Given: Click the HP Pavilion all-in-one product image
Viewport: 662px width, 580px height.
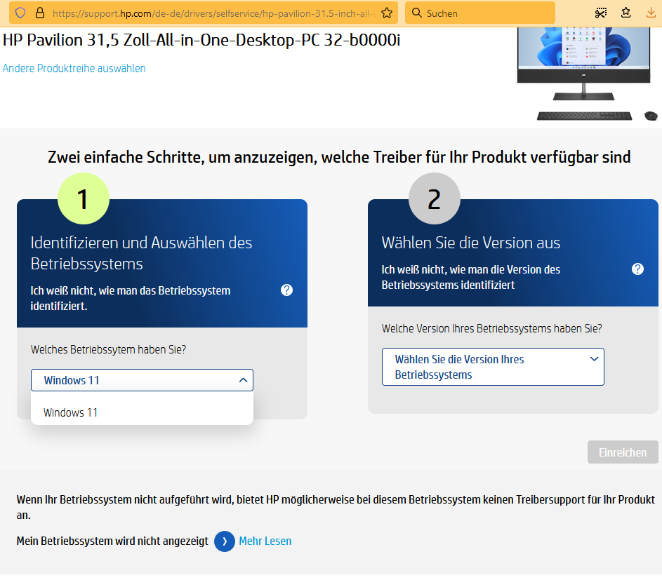Looking at the screenshot, I should 588,74.
